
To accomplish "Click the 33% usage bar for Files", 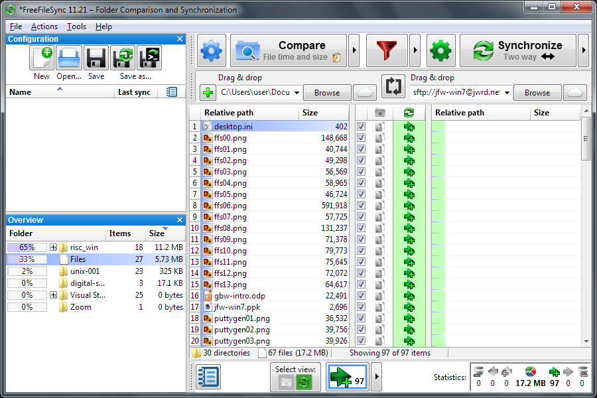I will click(27, 259).
